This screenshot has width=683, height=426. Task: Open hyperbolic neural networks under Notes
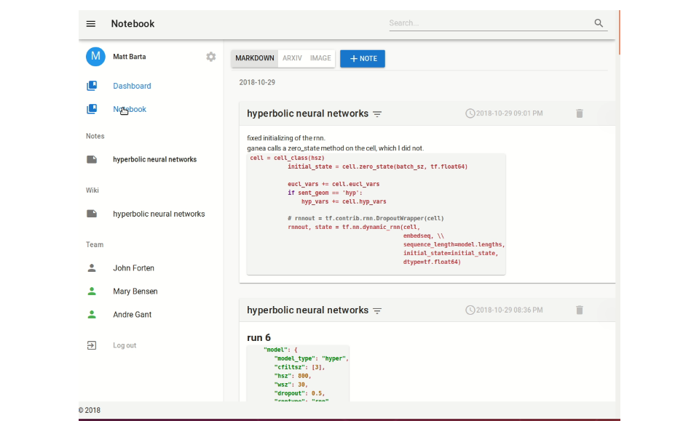(x=154, y=159)
